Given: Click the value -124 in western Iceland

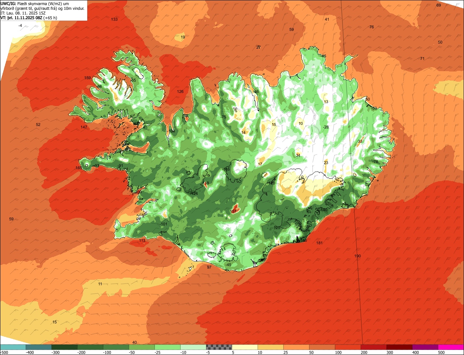Looking at the screenshot, I should tap(194, 193).
